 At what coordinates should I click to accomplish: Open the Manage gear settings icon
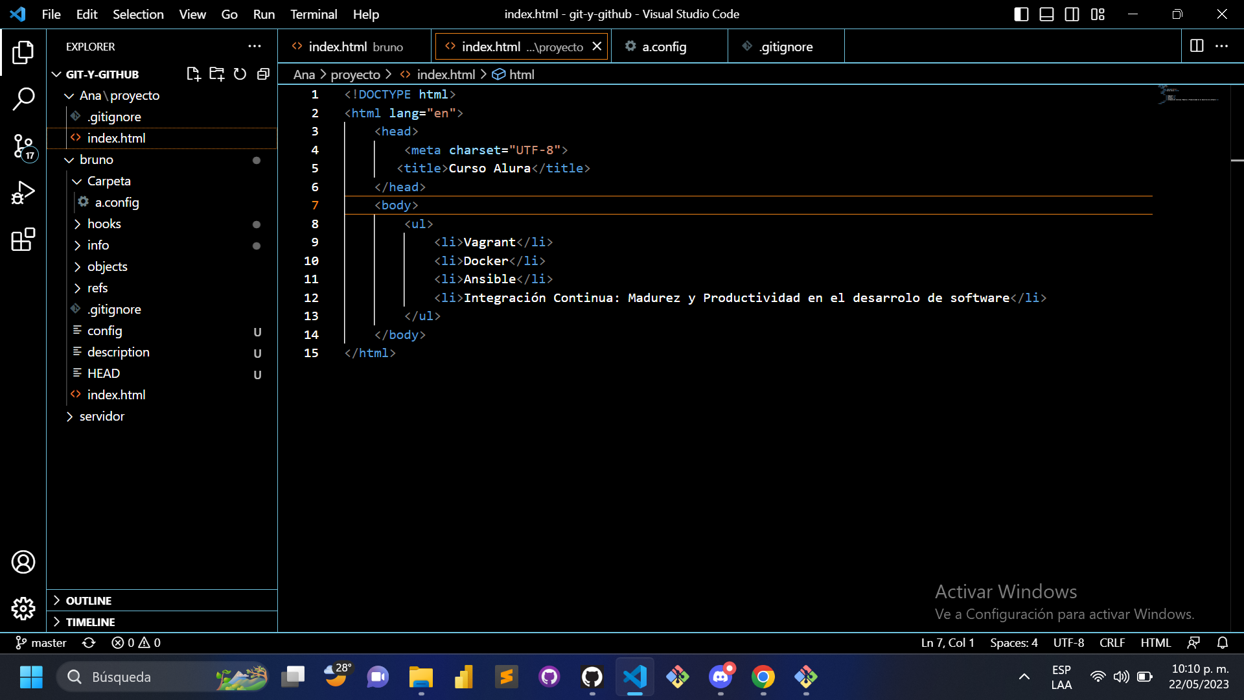pos(23,609)
